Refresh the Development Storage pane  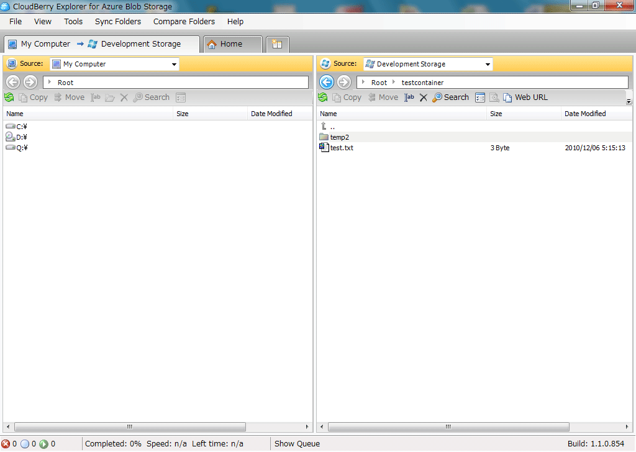(323, 97)
